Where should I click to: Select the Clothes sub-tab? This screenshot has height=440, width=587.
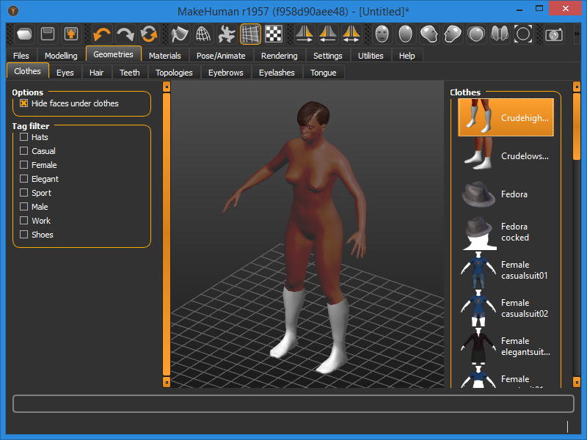click(x=28, y=71)
